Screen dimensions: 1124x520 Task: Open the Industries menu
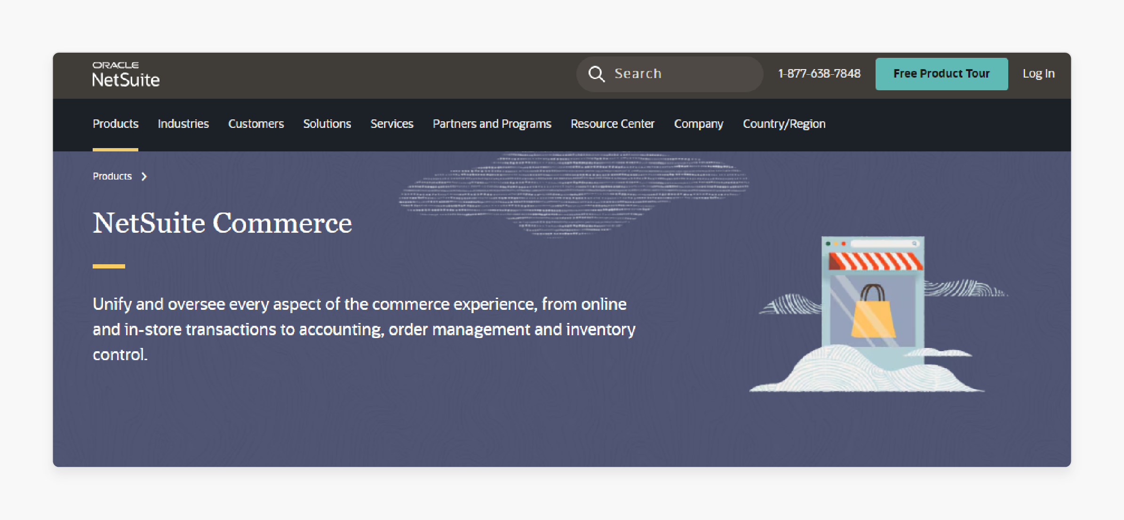pos(183,124)
